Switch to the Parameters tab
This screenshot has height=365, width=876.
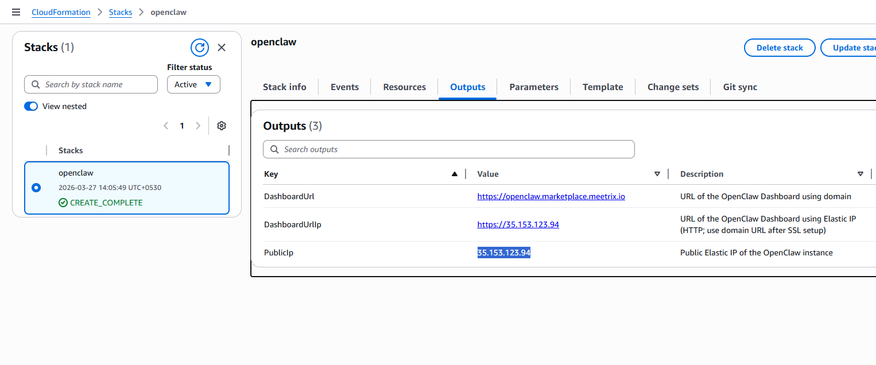533,87
